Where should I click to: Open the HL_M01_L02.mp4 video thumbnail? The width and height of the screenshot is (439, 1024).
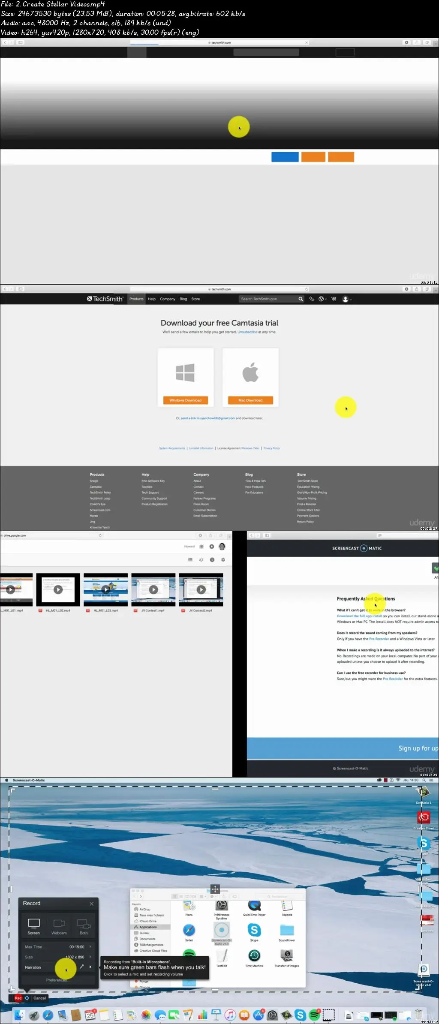[58, 589]
